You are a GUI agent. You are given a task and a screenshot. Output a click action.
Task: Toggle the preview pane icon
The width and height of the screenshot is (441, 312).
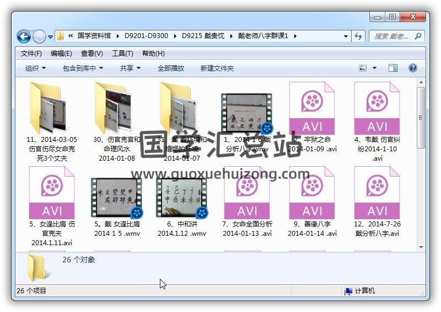tap(393, 68)
